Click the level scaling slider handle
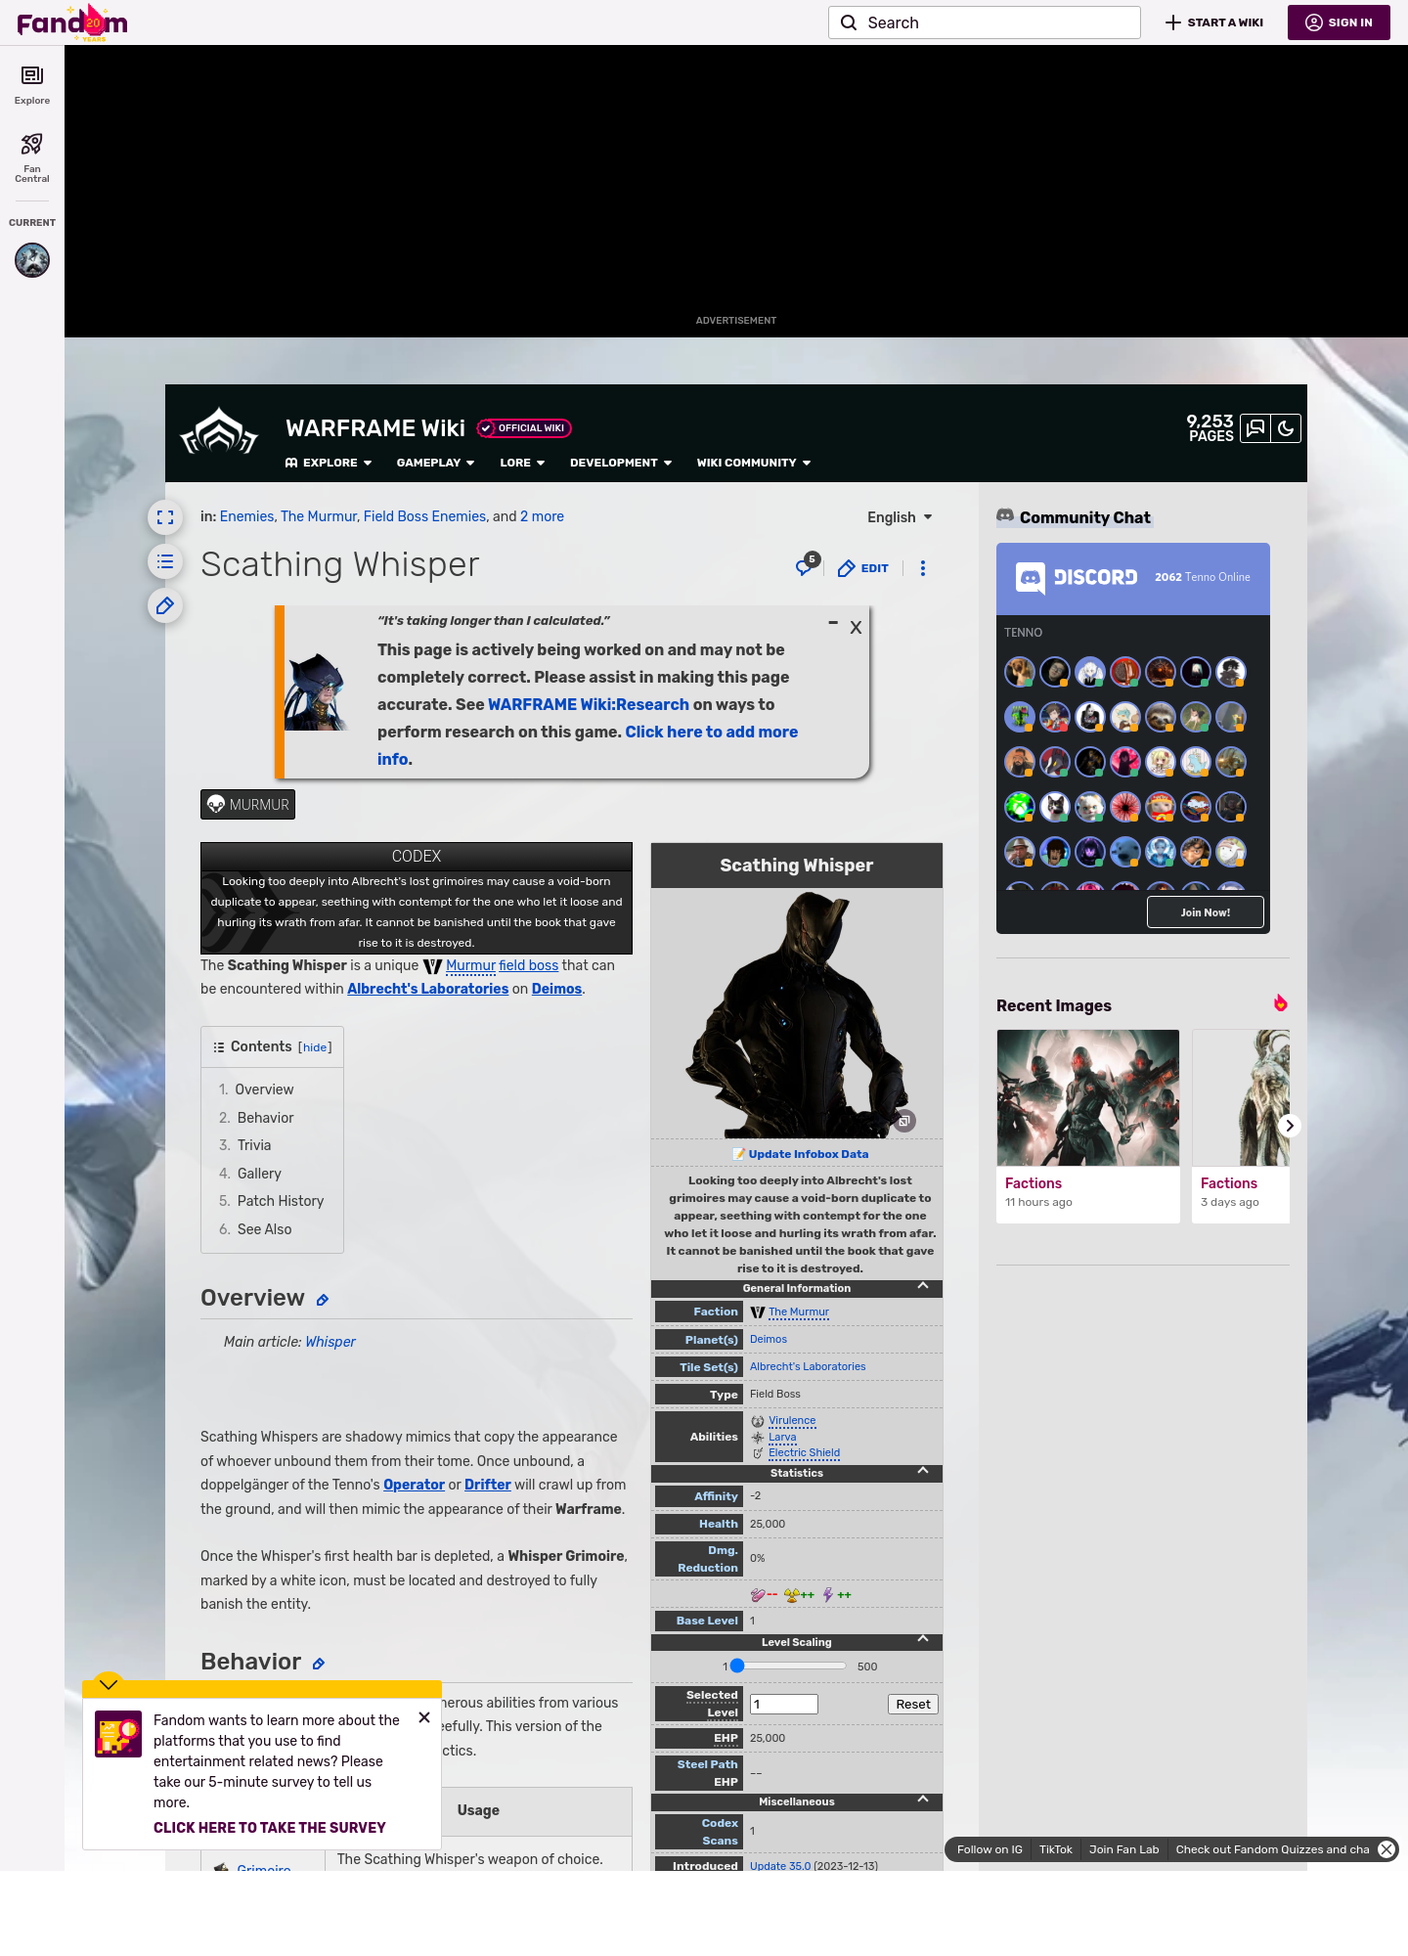This screenshot has height=1956, width=1408. (737, 1666)
